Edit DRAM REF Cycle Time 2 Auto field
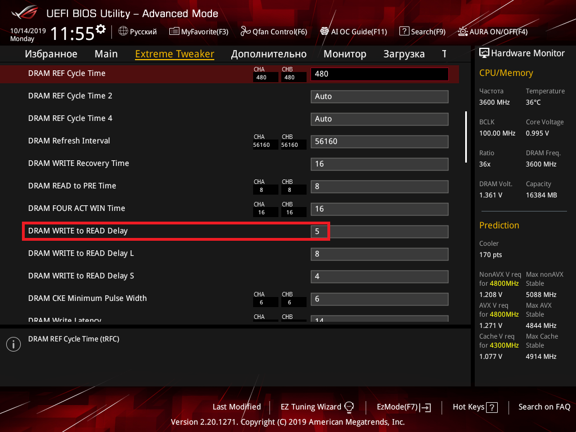This screenshot has width=576, height=432. [380, 97]
